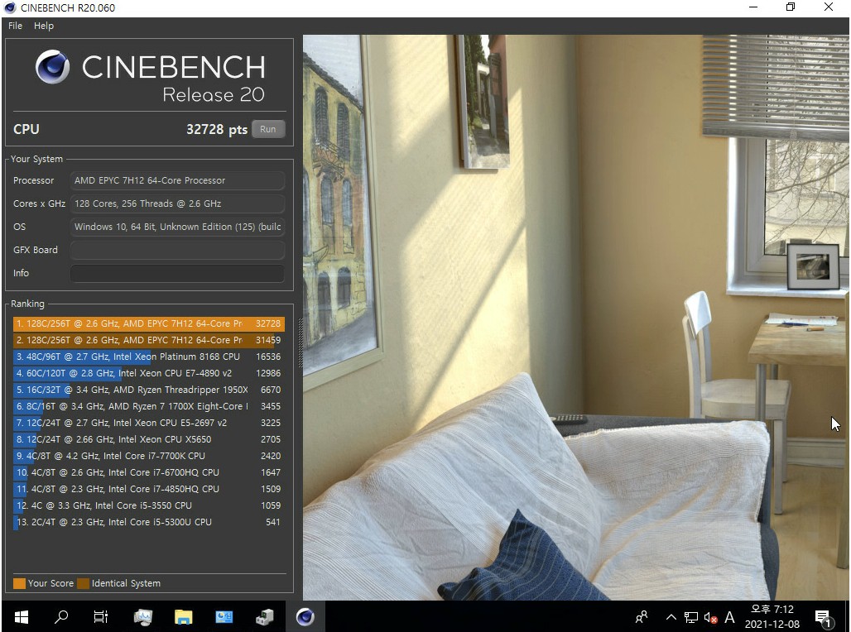Click the Cinebench logo sphere icon
Image resolution: width=851 pixels, height=632 pixels.
click(53, 67)
